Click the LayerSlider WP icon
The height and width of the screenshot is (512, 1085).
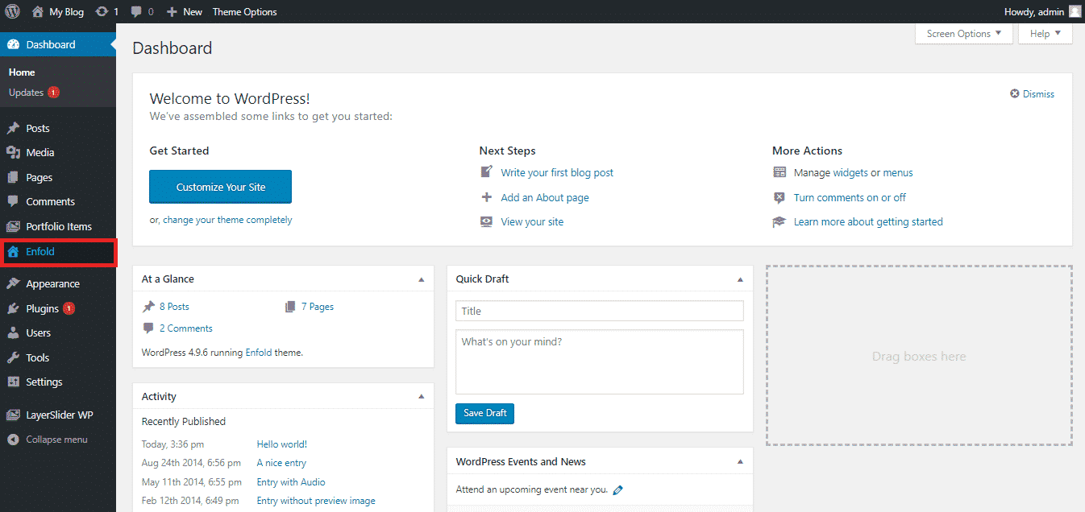coord(13,415)
